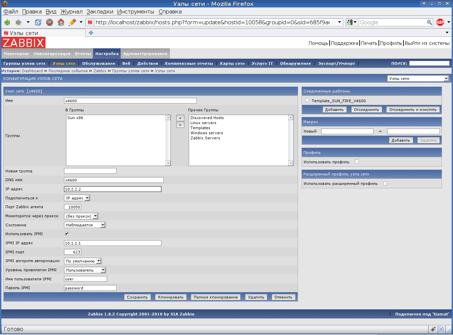This screenshot has height=335, width=453.
Task: Enable Использовать профиль checkbox
Action: tap(357, 162)
